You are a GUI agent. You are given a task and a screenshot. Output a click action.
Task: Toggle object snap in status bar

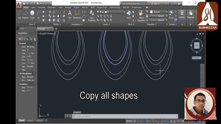coord(162,121)
